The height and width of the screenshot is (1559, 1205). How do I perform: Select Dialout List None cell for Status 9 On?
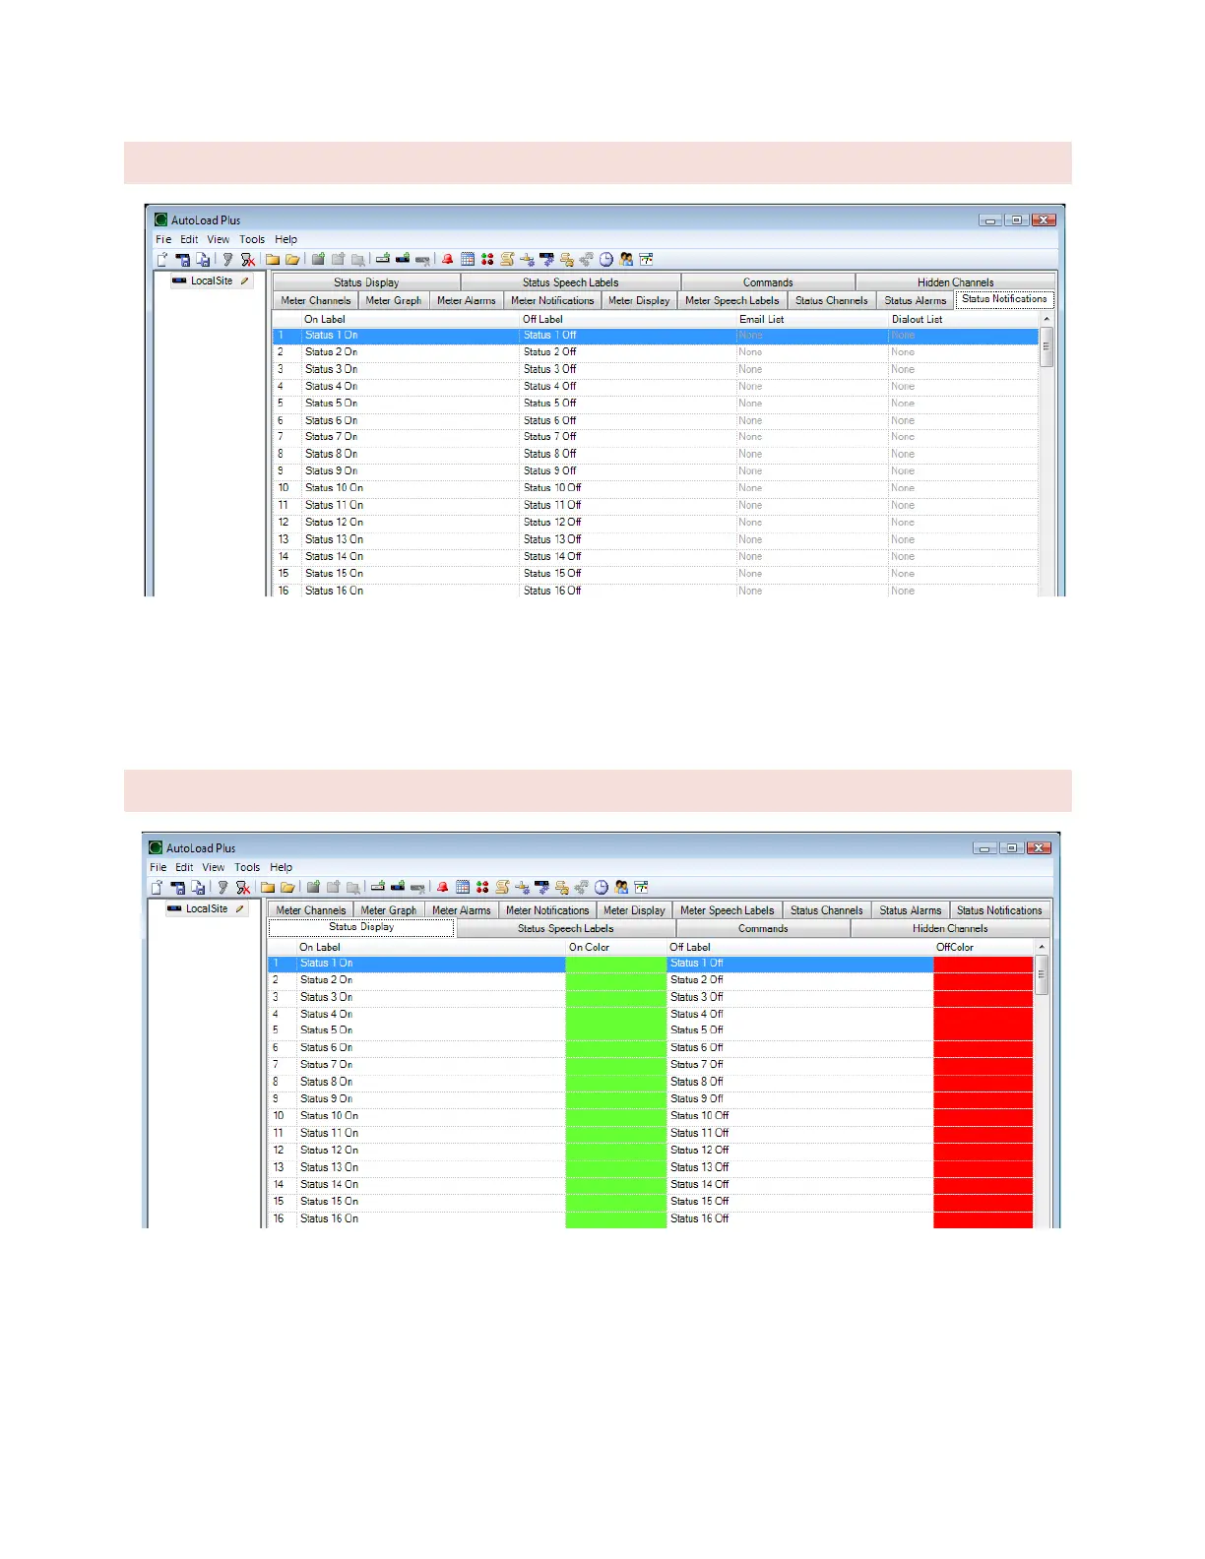pos(964,470)
